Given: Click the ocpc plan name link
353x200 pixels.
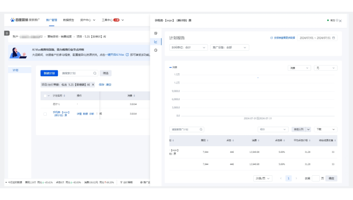Looking at the screenshot, I should (61, 114).
